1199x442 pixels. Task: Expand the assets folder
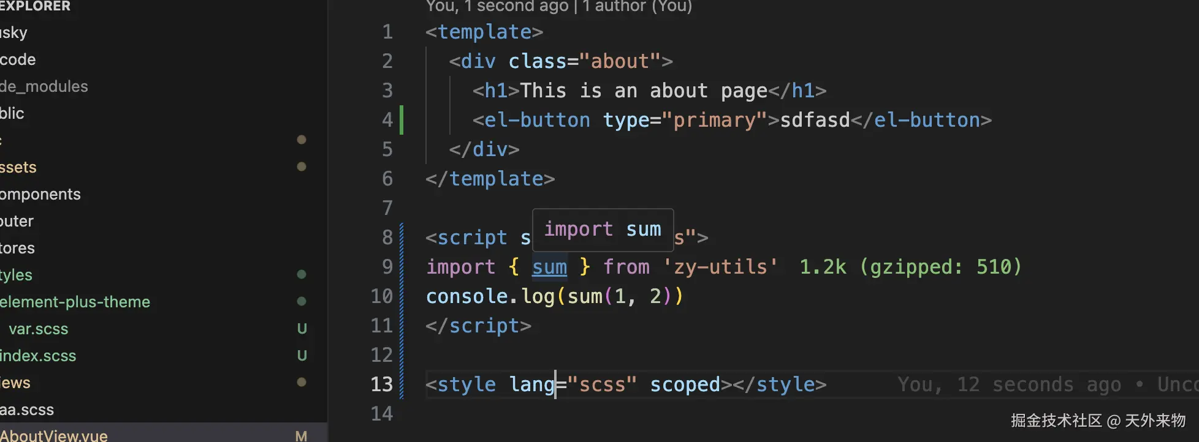pyautogui.click(x=18, y=167)
